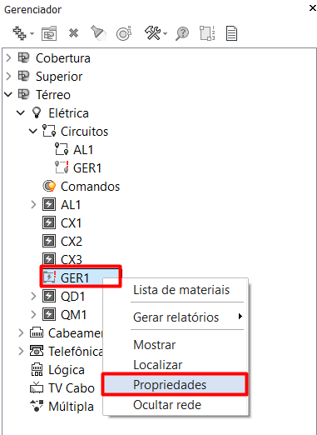The width and height of the screenshot is (317, 435).
Task: Click the flashlight highlight icon
Action: (98, 33)
